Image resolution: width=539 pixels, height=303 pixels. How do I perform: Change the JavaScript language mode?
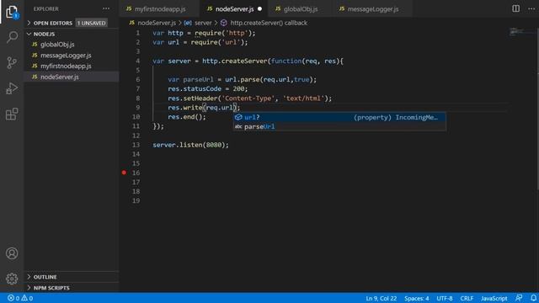(494, 298)
